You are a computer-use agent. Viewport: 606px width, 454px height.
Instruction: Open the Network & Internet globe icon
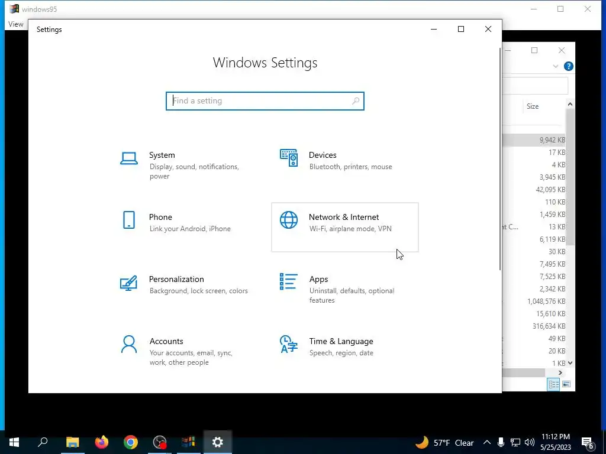coord(289,220)
